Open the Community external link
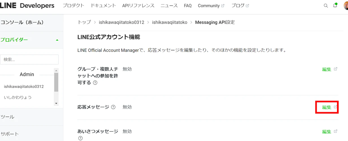348x141 pixels. click(x=211, y=6)
